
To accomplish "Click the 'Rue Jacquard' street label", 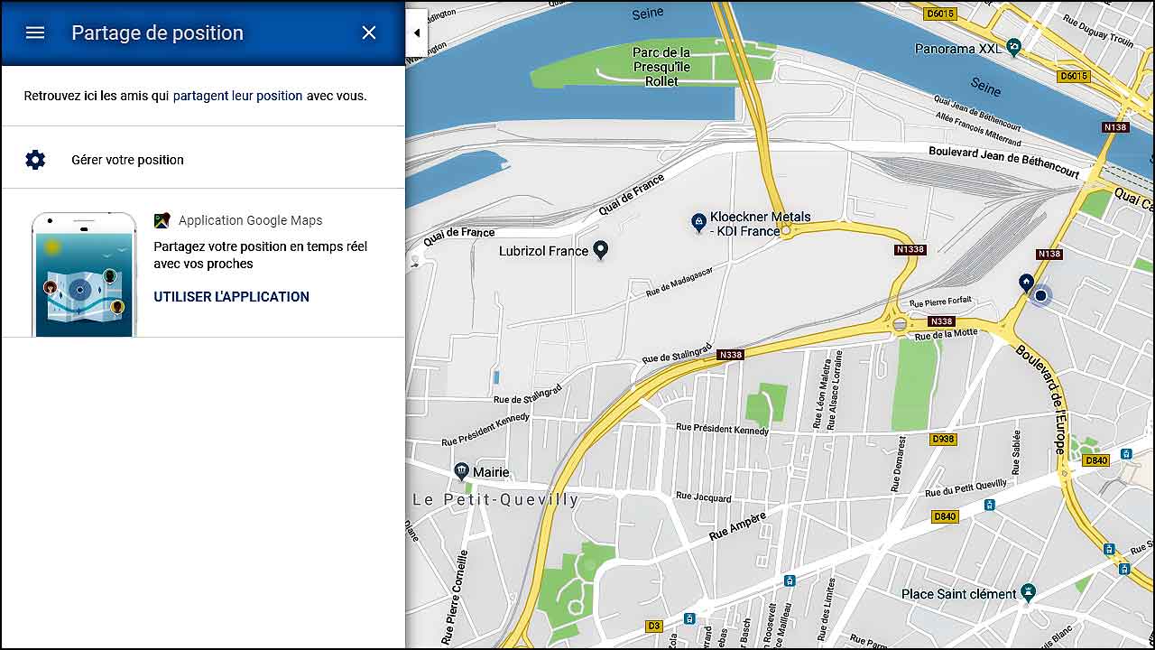I will click(704, 496).
